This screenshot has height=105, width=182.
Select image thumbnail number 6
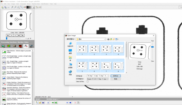pyautogui.click(x=94, y=66)
